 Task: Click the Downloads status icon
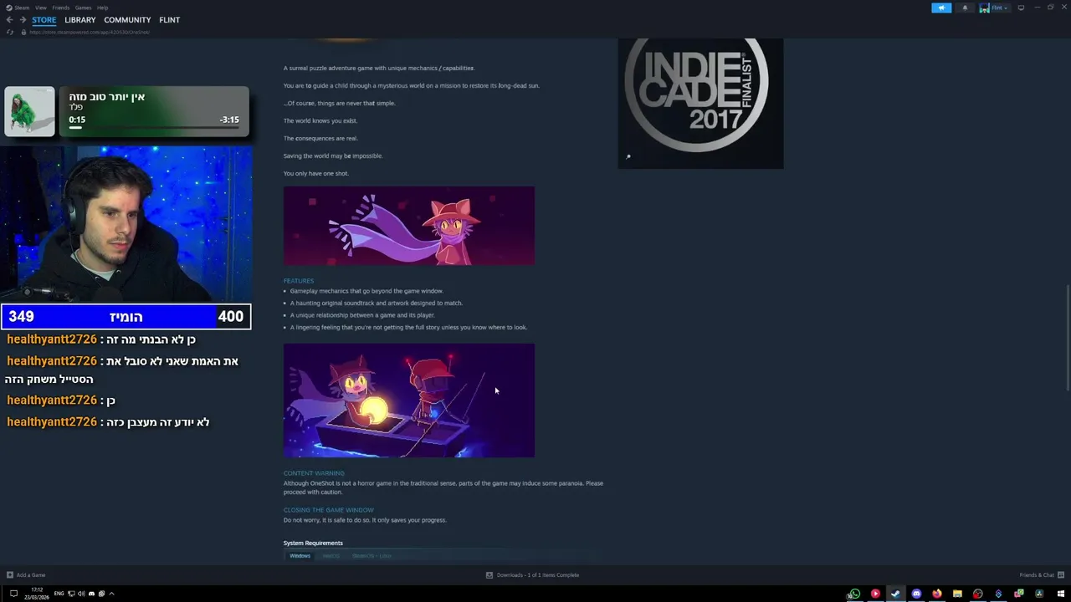489,574
